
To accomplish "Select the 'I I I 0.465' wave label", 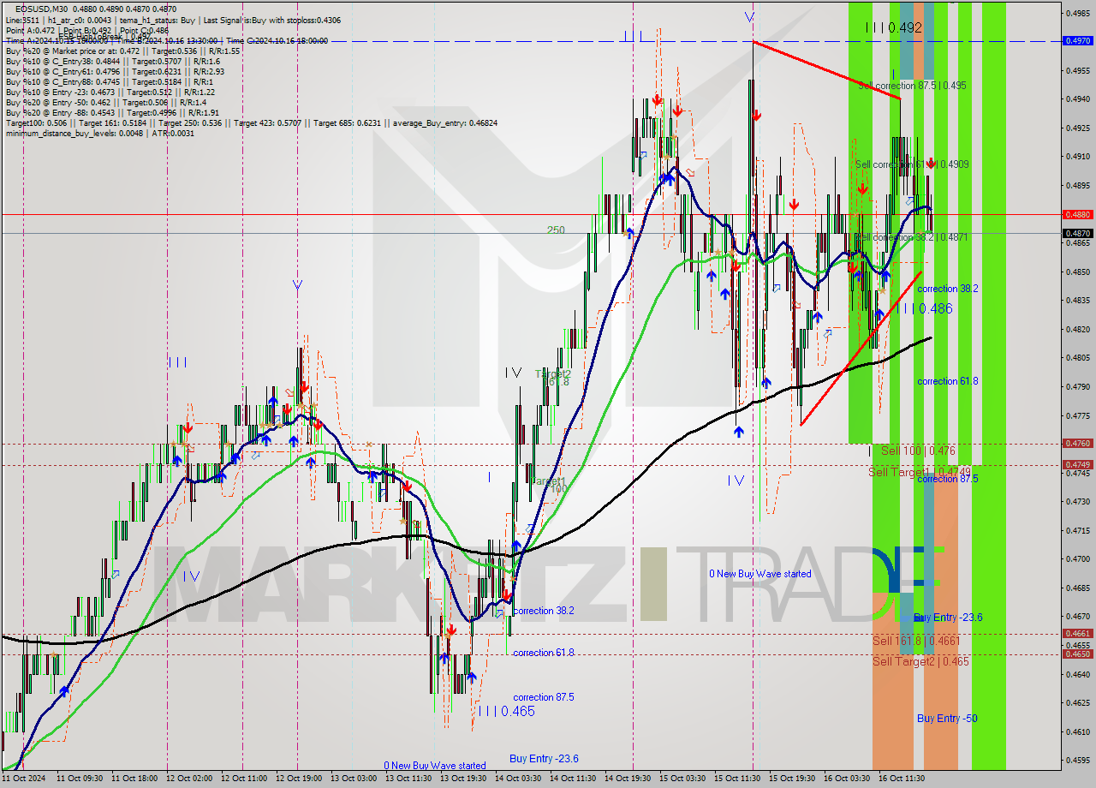I will [506, 712].
